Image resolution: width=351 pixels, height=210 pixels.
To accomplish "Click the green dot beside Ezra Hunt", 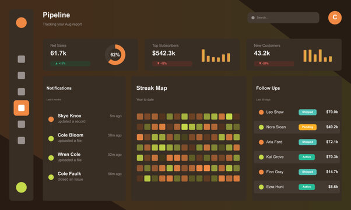I will pyautogui.click(x=261, y=187).
